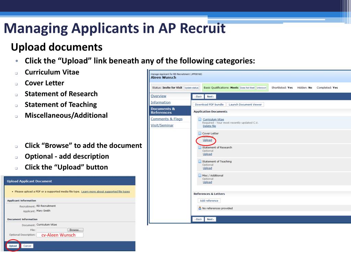The height and width of the screenshot is (263, 351).
Task: Click the Hidden: No text
Action: (x=305, y=88)
